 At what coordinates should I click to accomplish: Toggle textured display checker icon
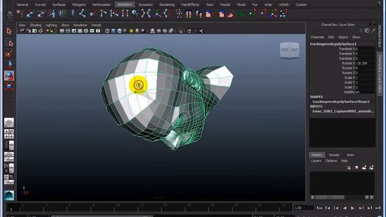coord(125,31)
